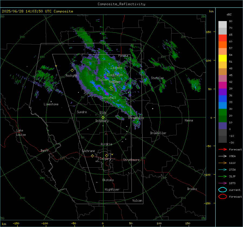Click the slate purple 10 dBZ swatch

click(x=222, y=126)
